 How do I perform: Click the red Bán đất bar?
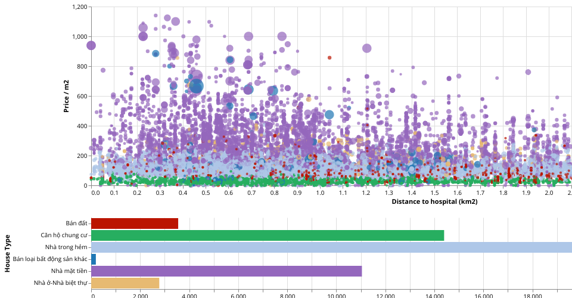pyautogui.click(x=135, y=223)
